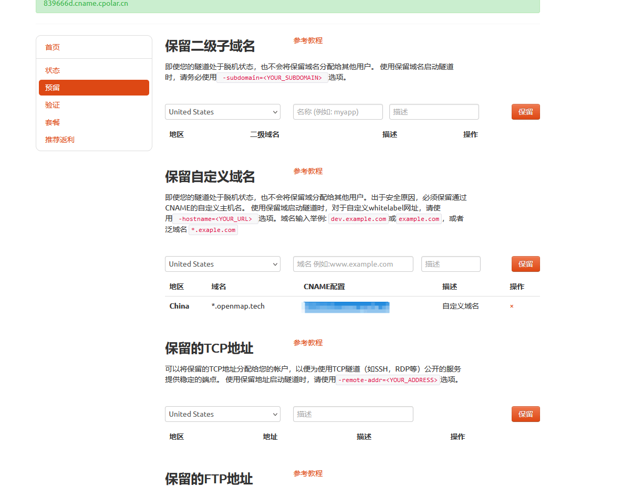The image size is (633, 487).
Task: Click 保留 button for second-level subdomain
Action: coord(525,112)
